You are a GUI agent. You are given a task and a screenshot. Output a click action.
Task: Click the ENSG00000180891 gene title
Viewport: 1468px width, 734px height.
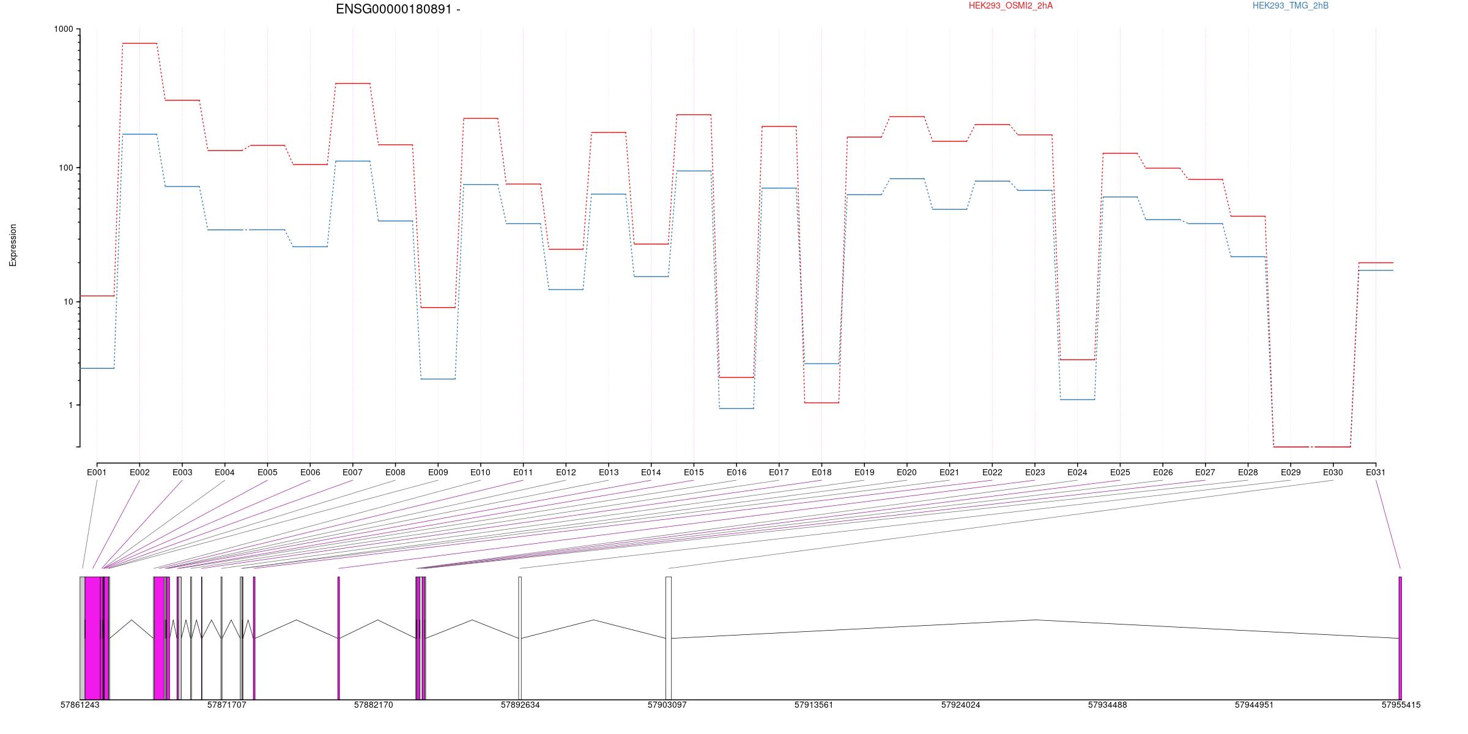[398, 9]
